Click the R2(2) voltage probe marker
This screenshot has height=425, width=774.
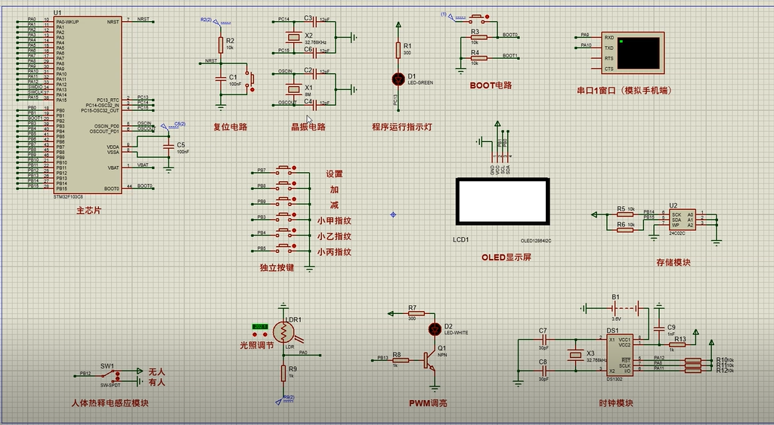pos(215,21)
